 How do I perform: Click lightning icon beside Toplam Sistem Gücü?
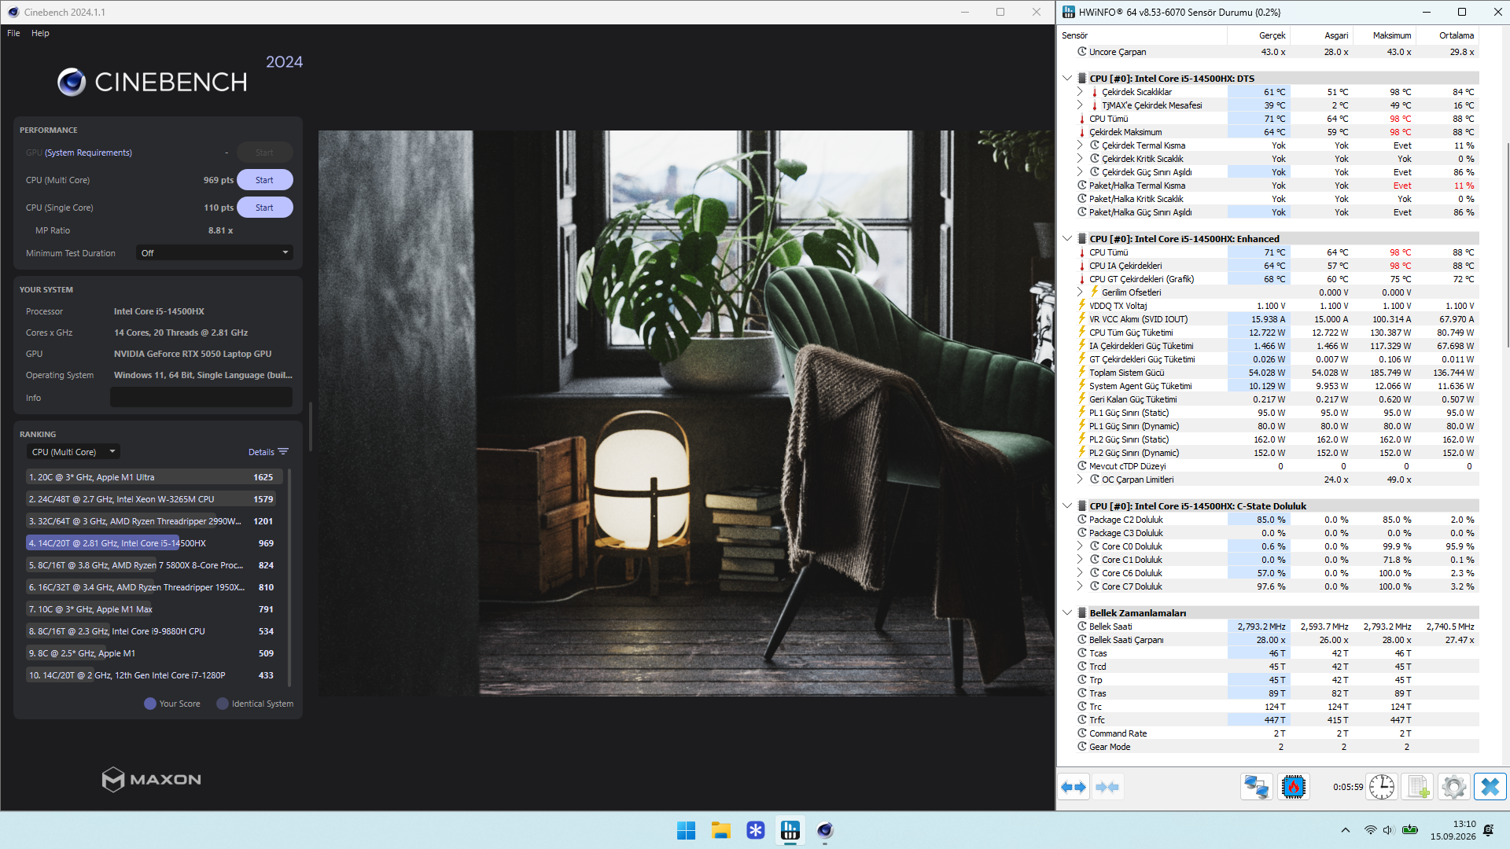[1082, 373]
